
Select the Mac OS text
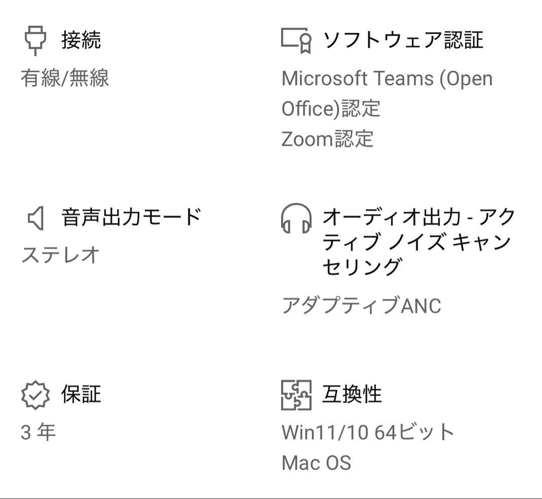(316, 462)
